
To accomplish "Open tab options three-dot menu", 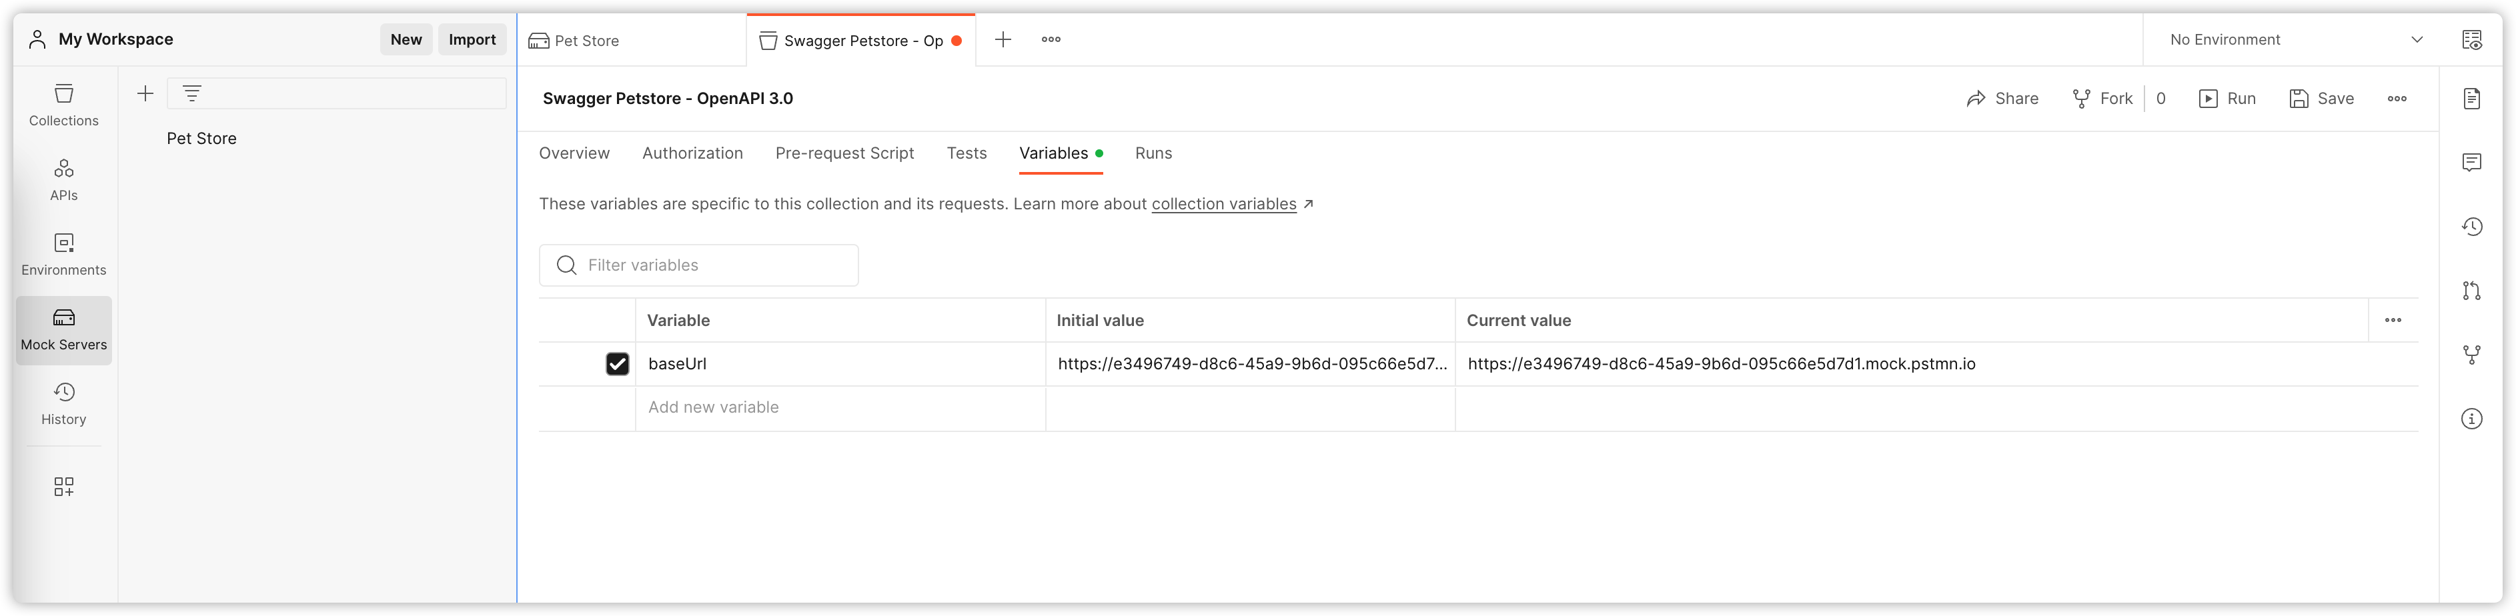I will [1051, 40].
